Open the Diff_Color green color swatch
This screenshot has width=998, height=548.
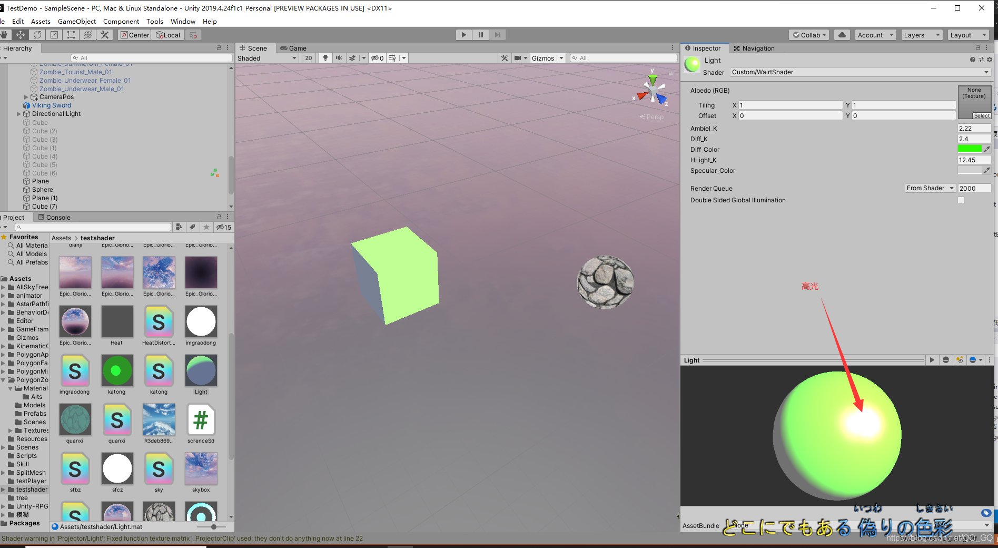(x=970, y=149)
